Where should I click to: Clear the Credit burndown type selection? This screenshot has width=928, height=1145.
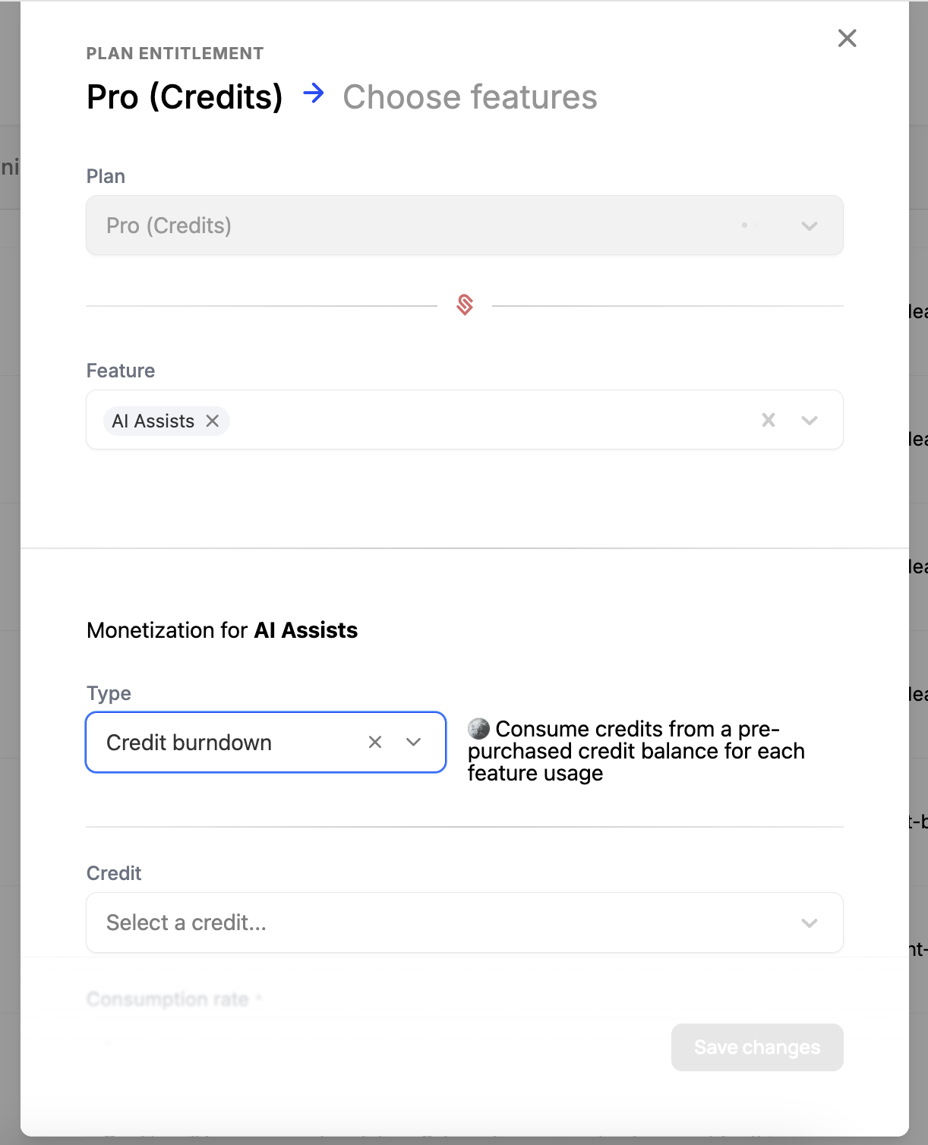374,743
